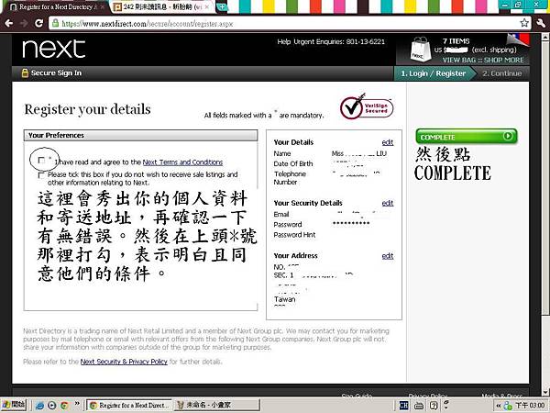Launch Internet Explorer from quick launch

coord(39,406)
